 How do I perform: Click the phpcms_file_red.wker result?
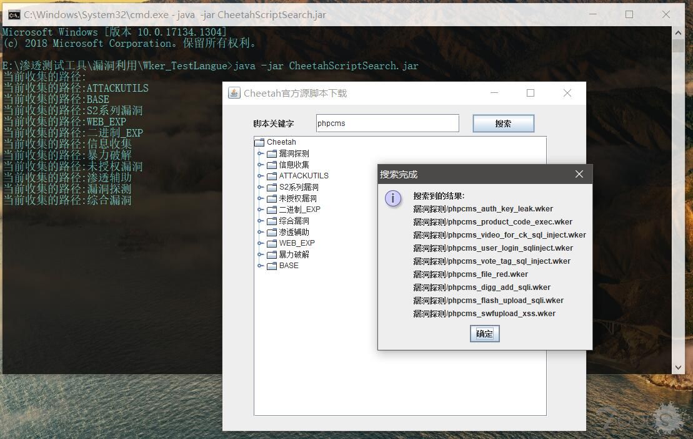471,274
